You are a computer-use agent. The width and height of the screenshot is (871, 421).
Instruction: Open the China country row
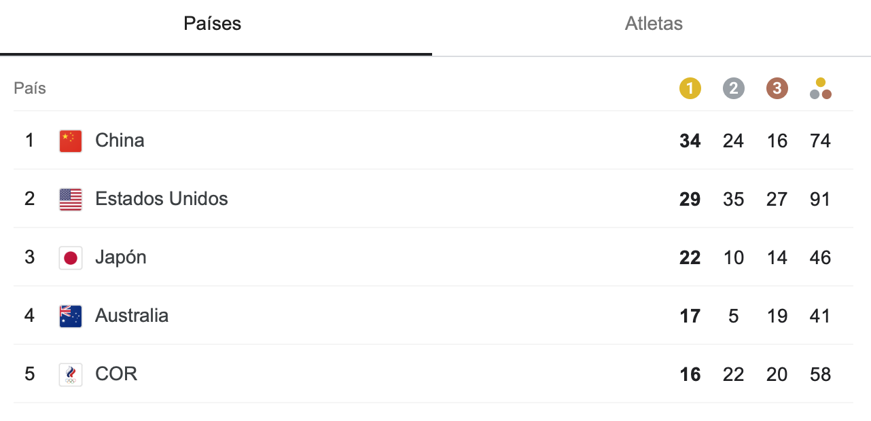click(x=433, y=141)
